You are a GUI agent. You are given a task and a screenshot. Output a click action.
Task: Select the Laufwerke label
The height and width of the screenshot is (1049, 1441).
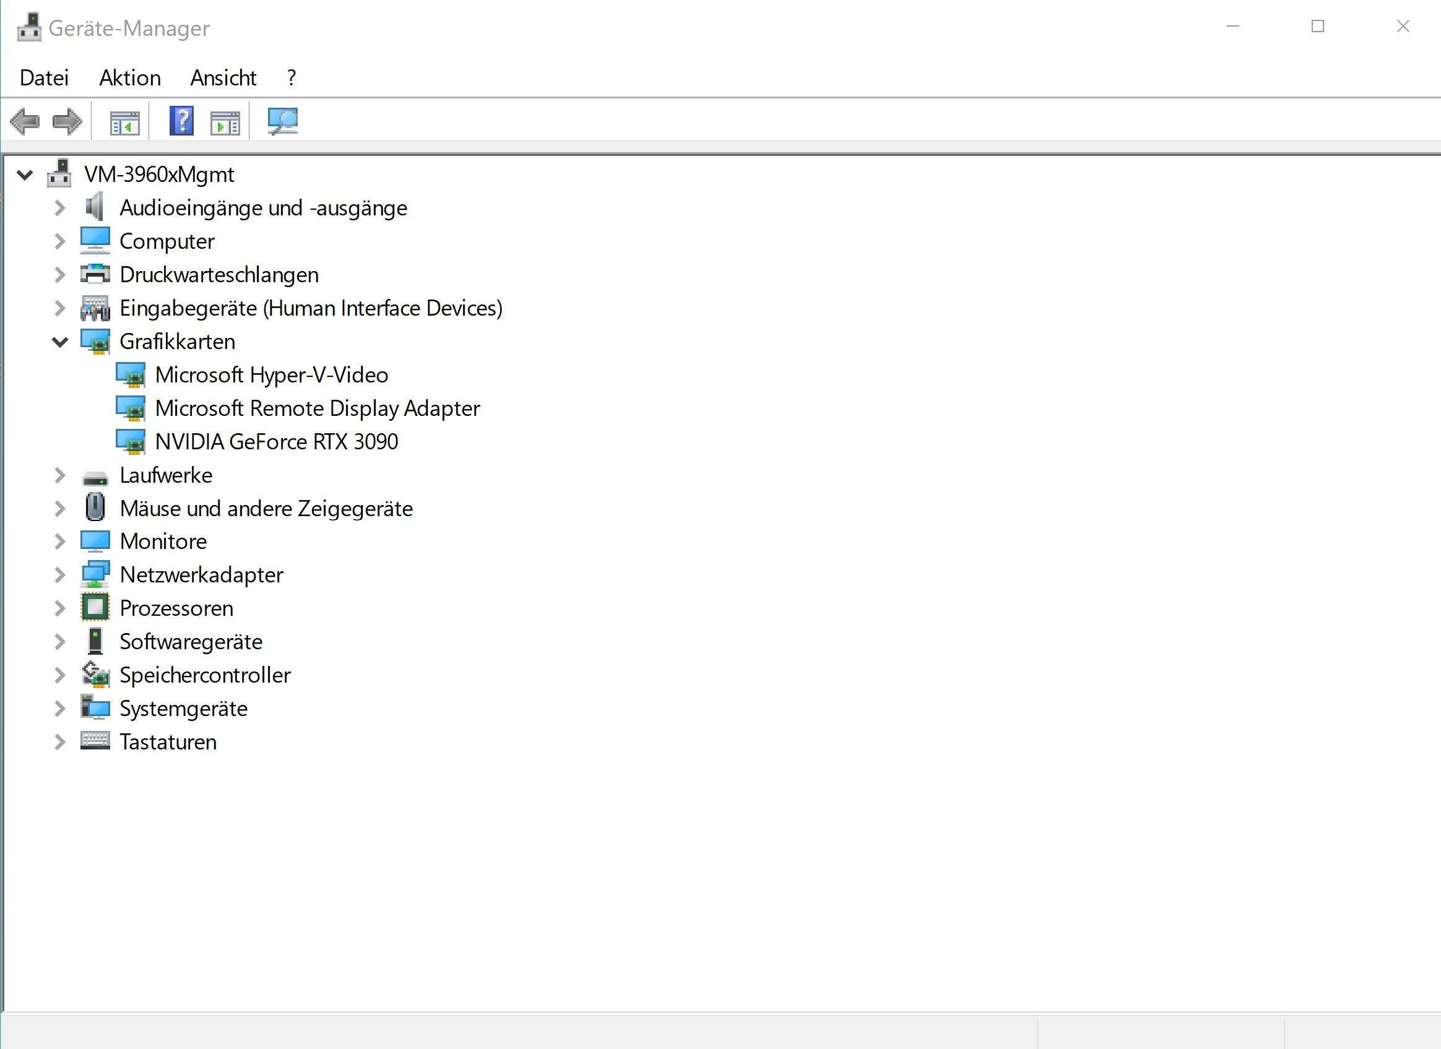point(166,475)
